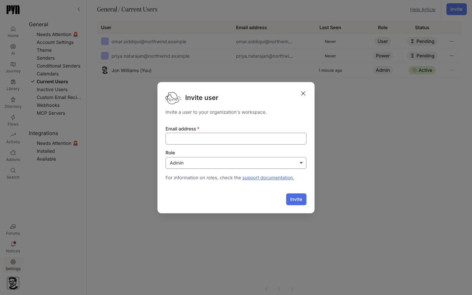Open Available integrations list
The width and height of the screenshot is (472, 295).
coord(47,159)
